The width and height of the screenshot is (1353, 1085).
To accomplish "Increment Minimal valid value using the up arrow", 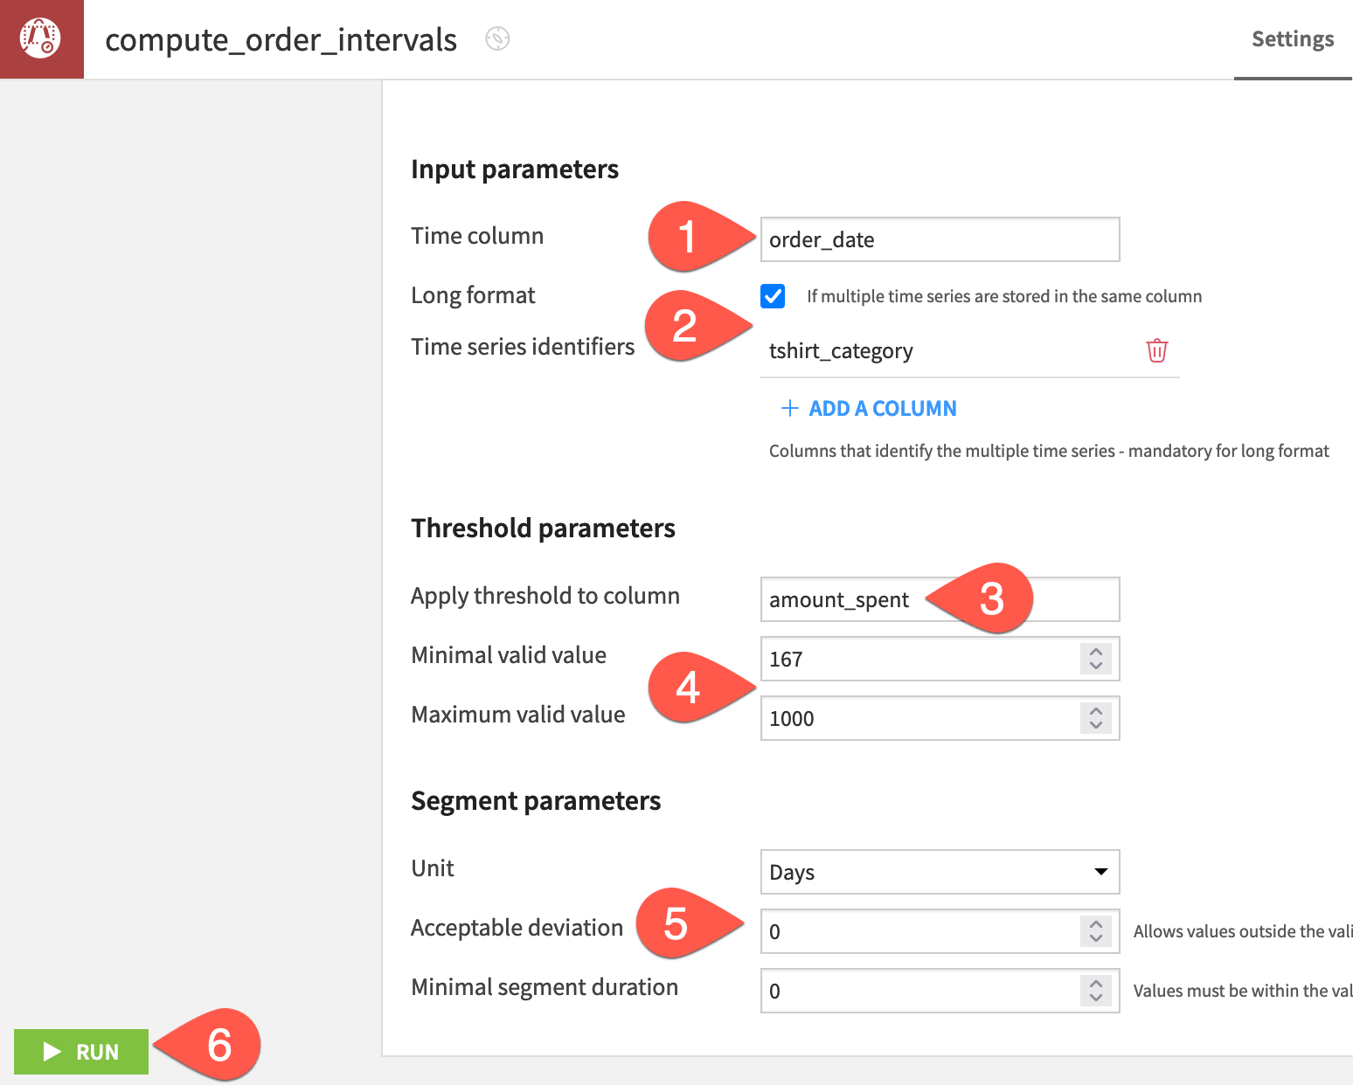I will (x=1095, y=652).
